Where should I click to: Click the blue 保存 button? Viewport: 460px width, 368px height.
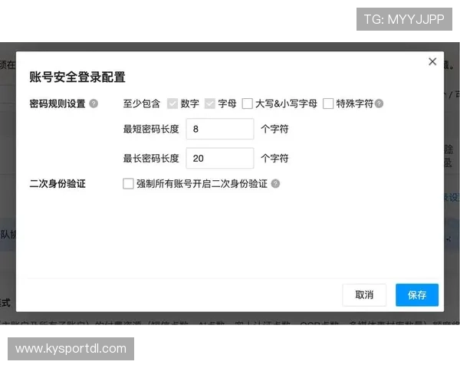(417, 295)
